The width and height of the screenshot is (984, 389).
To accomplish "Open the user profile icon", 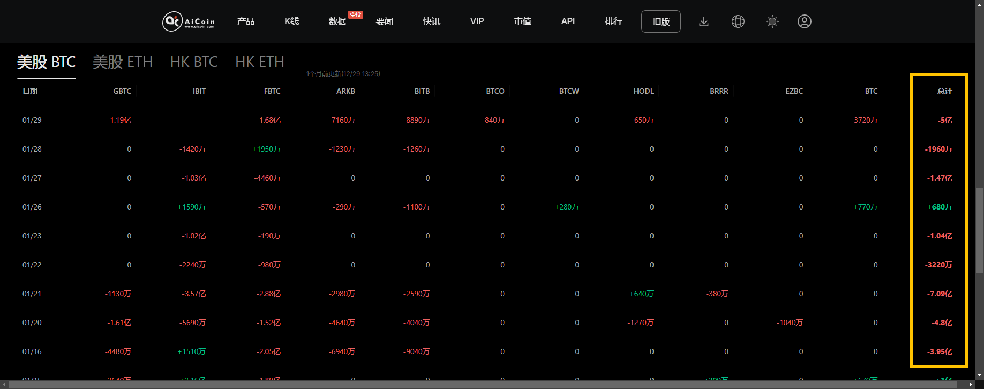I will tap(804, 21).
